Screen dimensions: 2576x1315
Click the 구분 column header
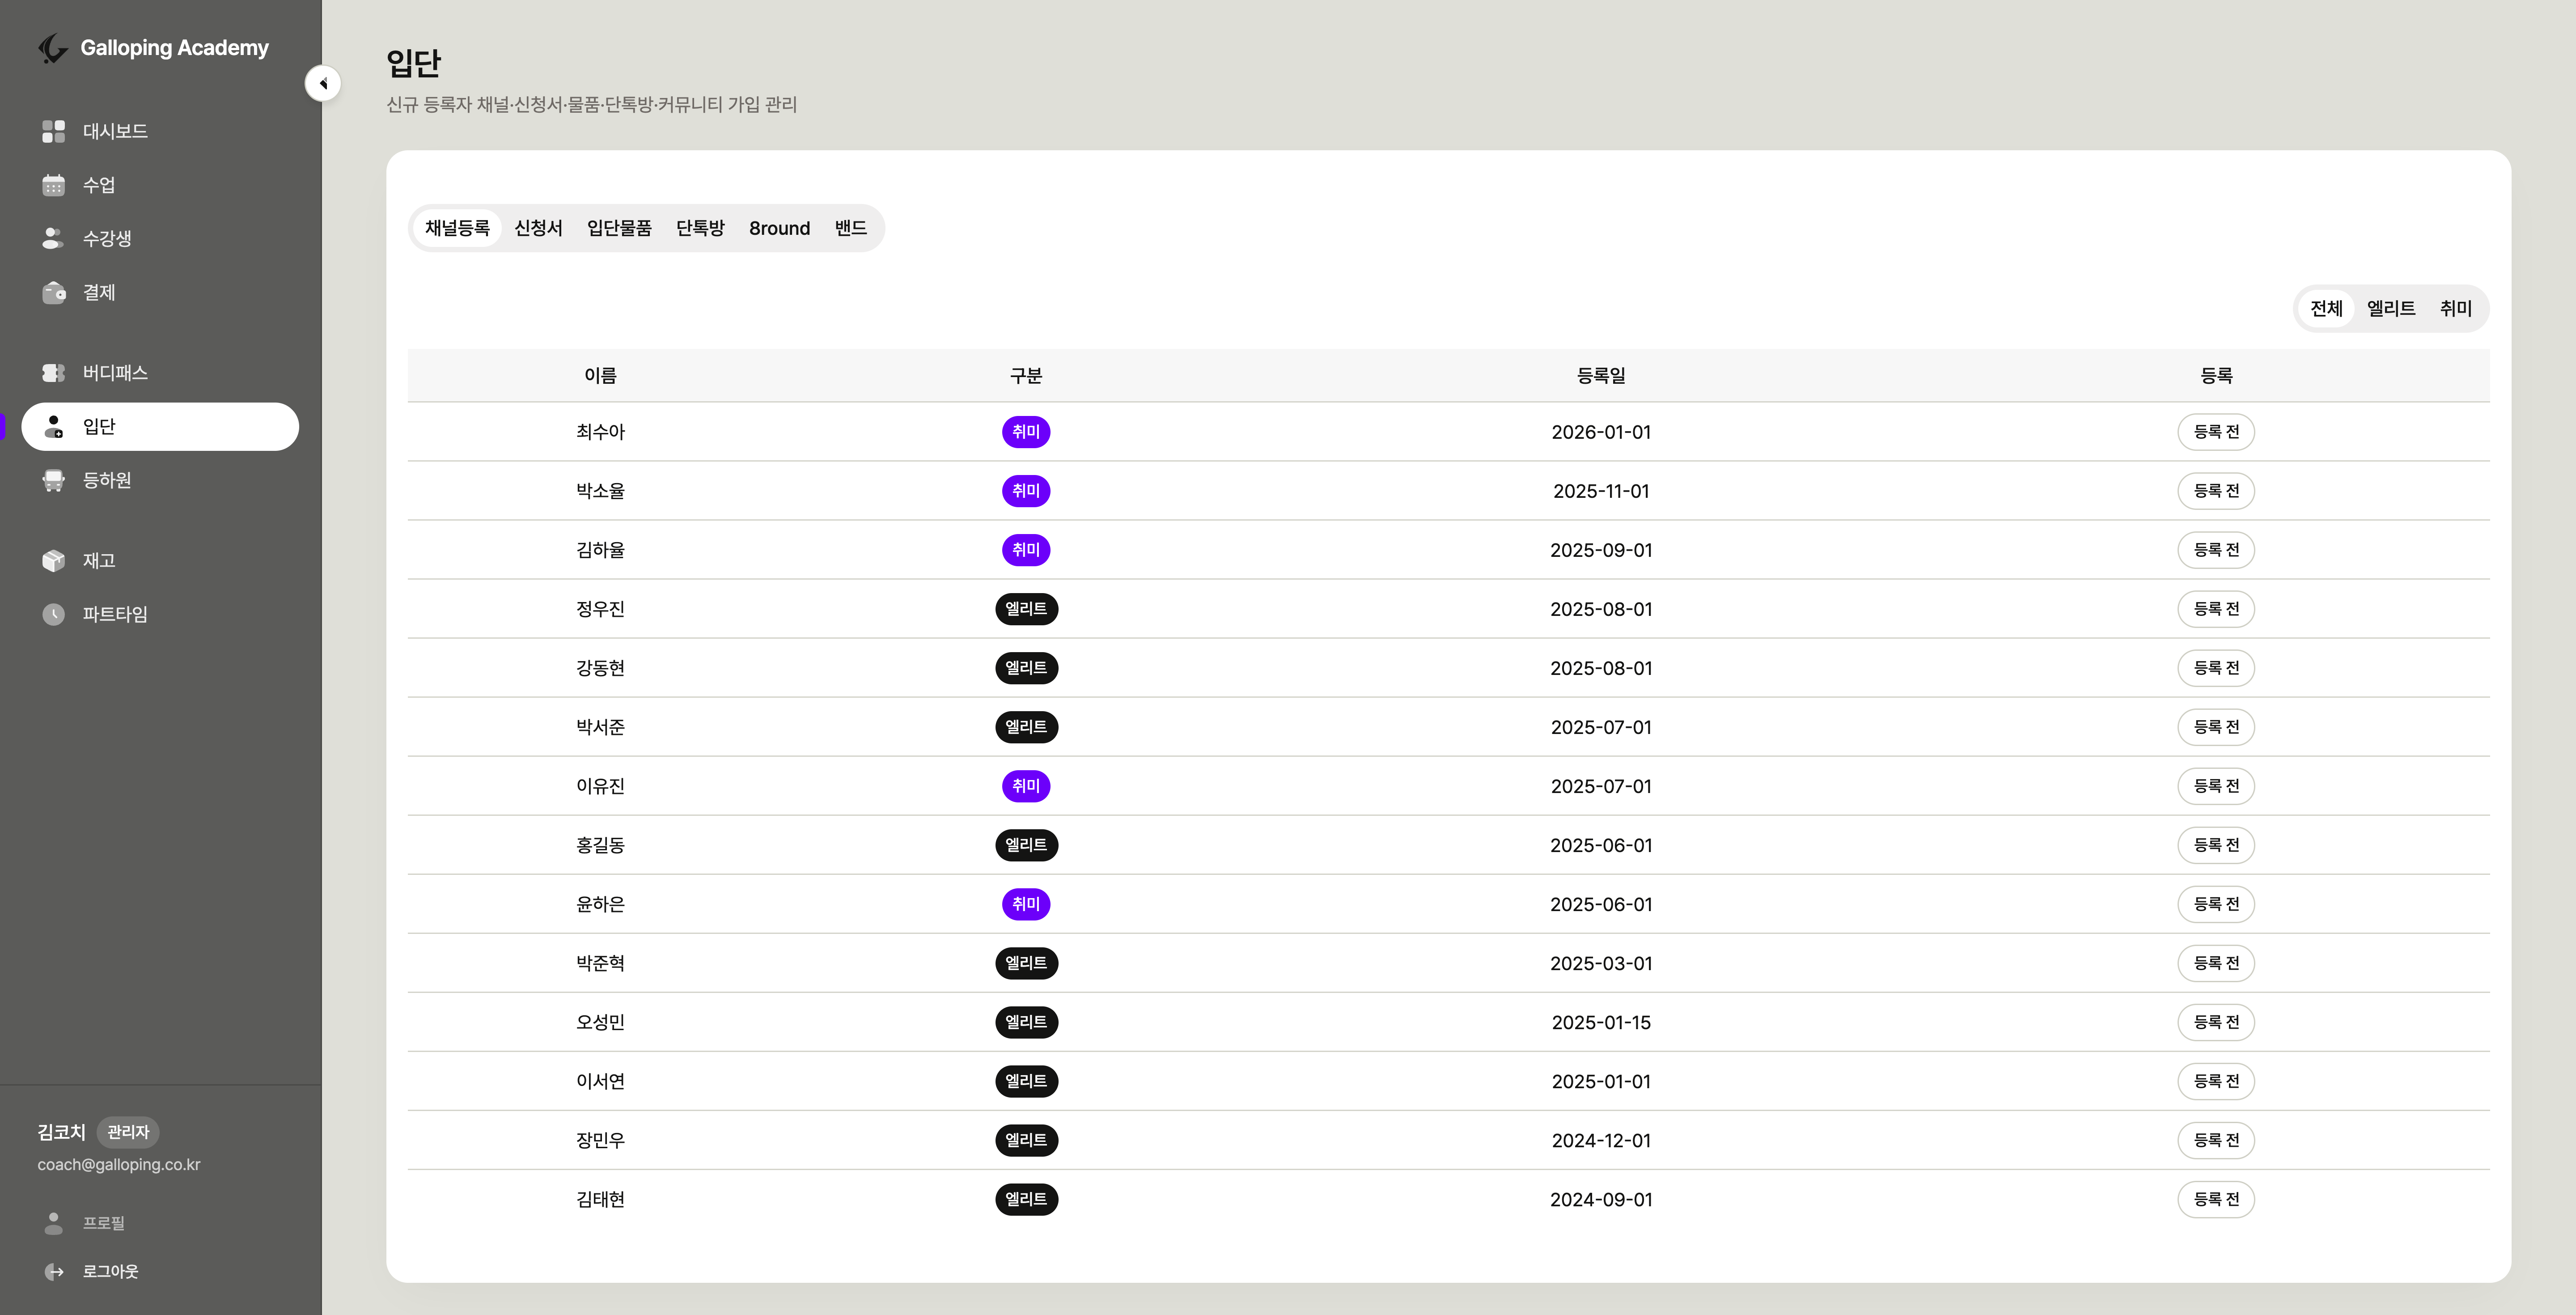[x=1026, y=376]
